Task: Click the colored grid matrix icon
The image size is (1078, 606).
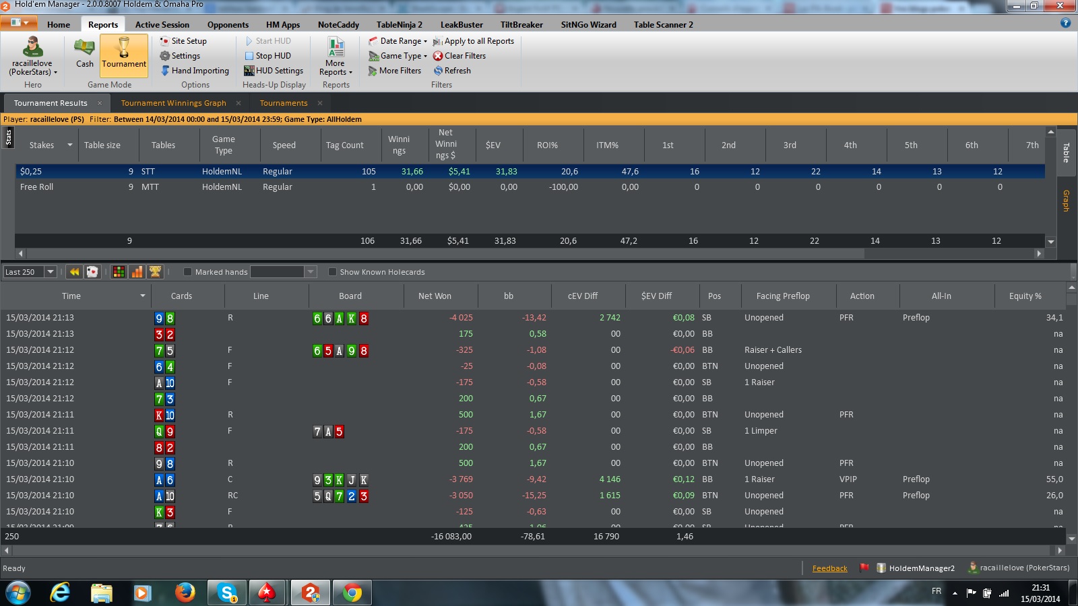Action: click(x=119, y=272)
